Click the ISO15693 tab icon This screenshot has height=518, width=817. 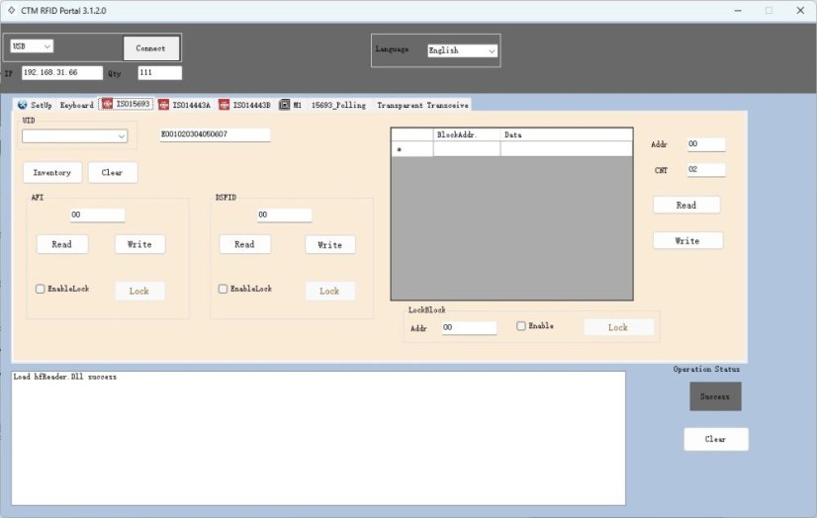[107, 104]
